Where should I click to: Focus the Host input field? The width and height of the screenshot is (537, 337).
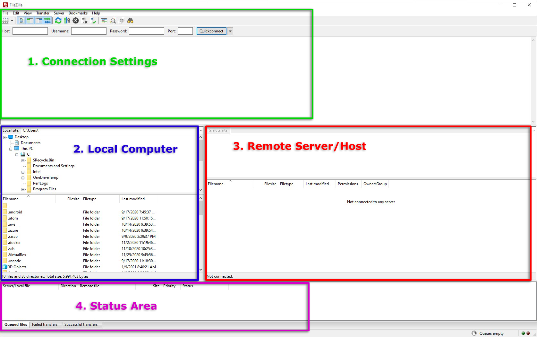[30, 31]
